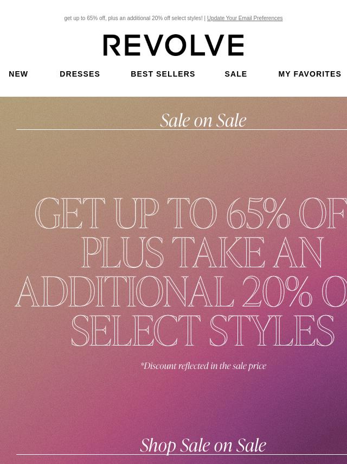This screenshot has height=464, width=347.
Task: Click the SELECT STYLES headline text
Action: click(203, 330)
